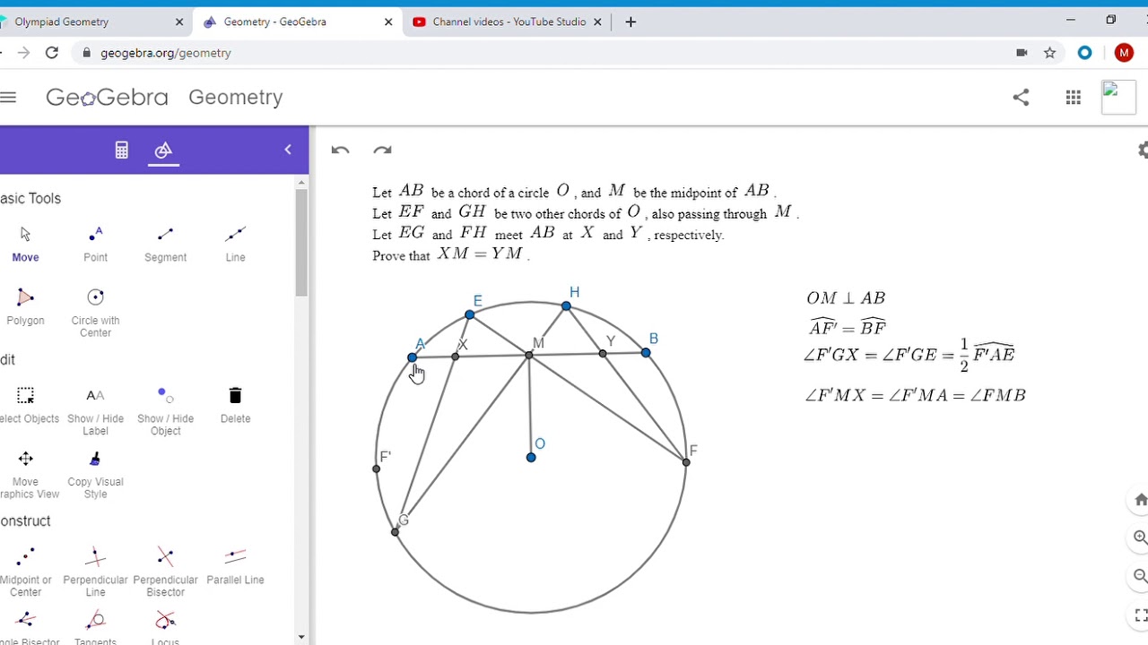Screen dimensions: 1148x645
Task: Select the Copy Visual Style tool
Action: 95,473
